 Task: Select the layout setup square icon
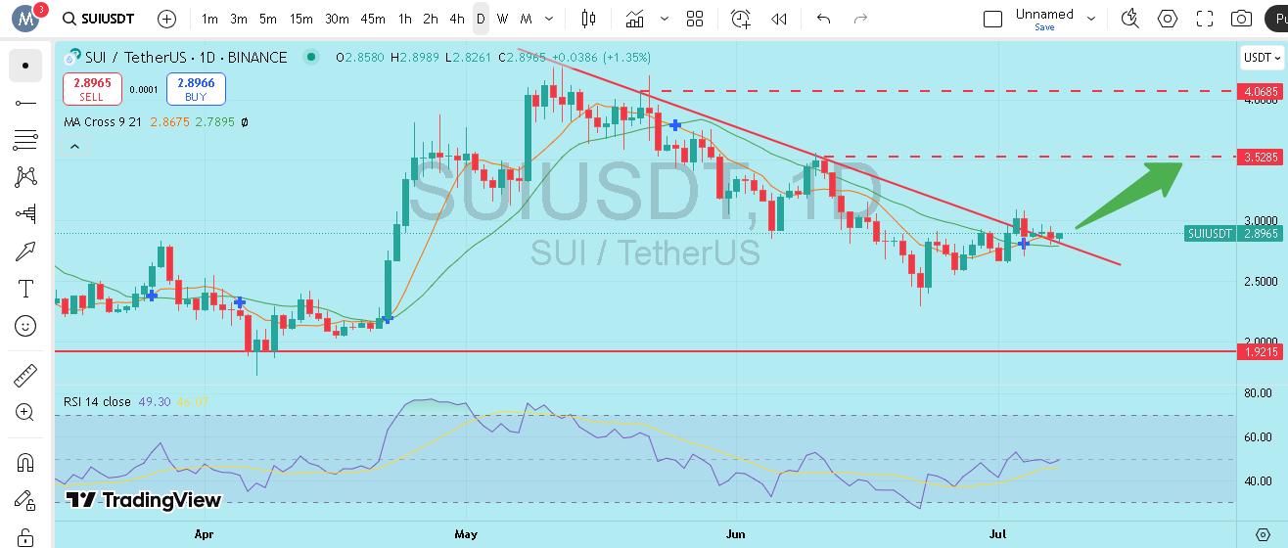[992, 19]
